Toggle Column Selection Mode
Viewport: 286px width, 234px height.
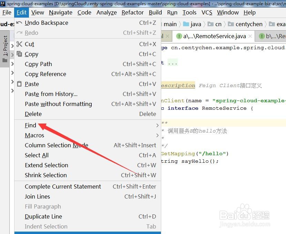pyautogui.click(x=88, y=145)
